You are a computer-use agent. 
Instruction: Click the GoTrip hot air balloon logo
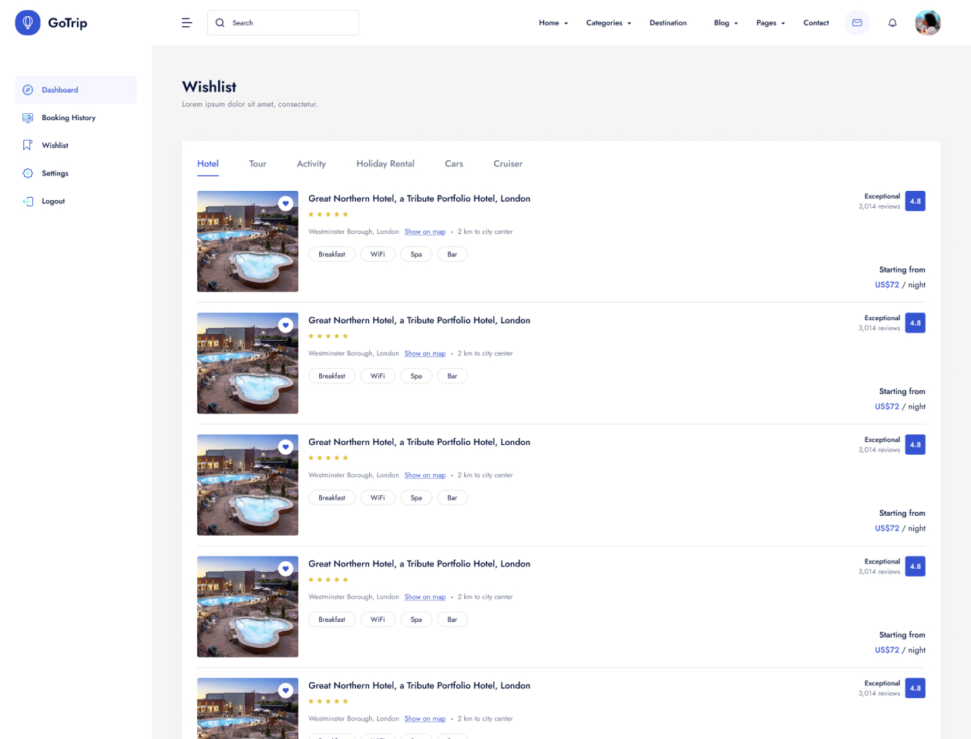27,22
